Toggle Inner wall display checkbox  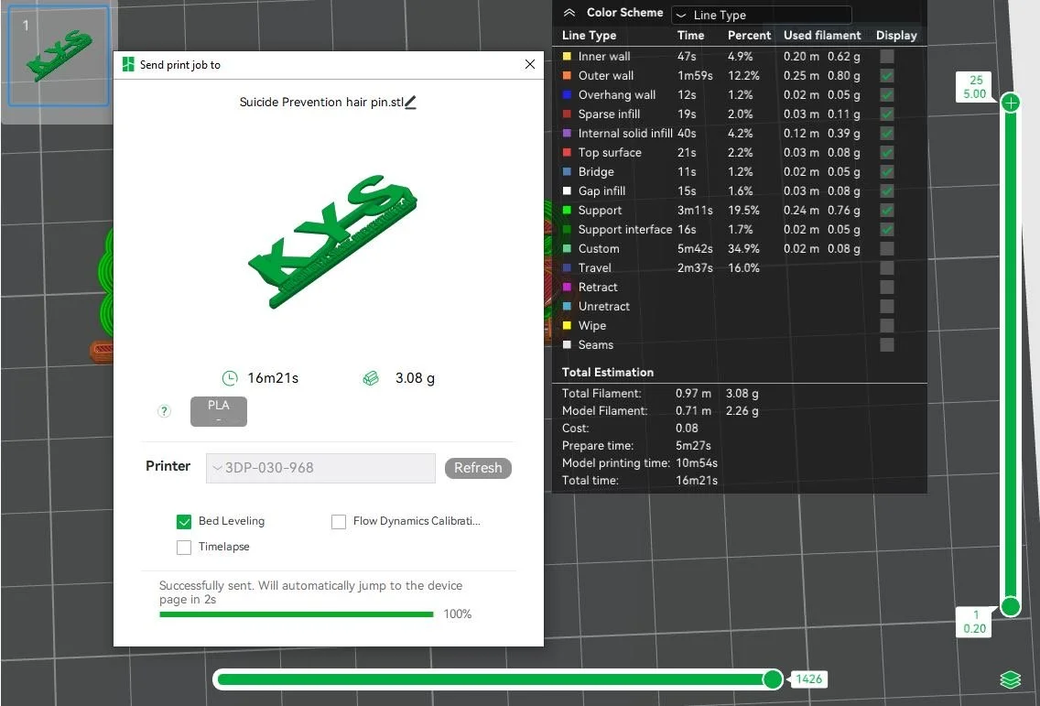887,57
